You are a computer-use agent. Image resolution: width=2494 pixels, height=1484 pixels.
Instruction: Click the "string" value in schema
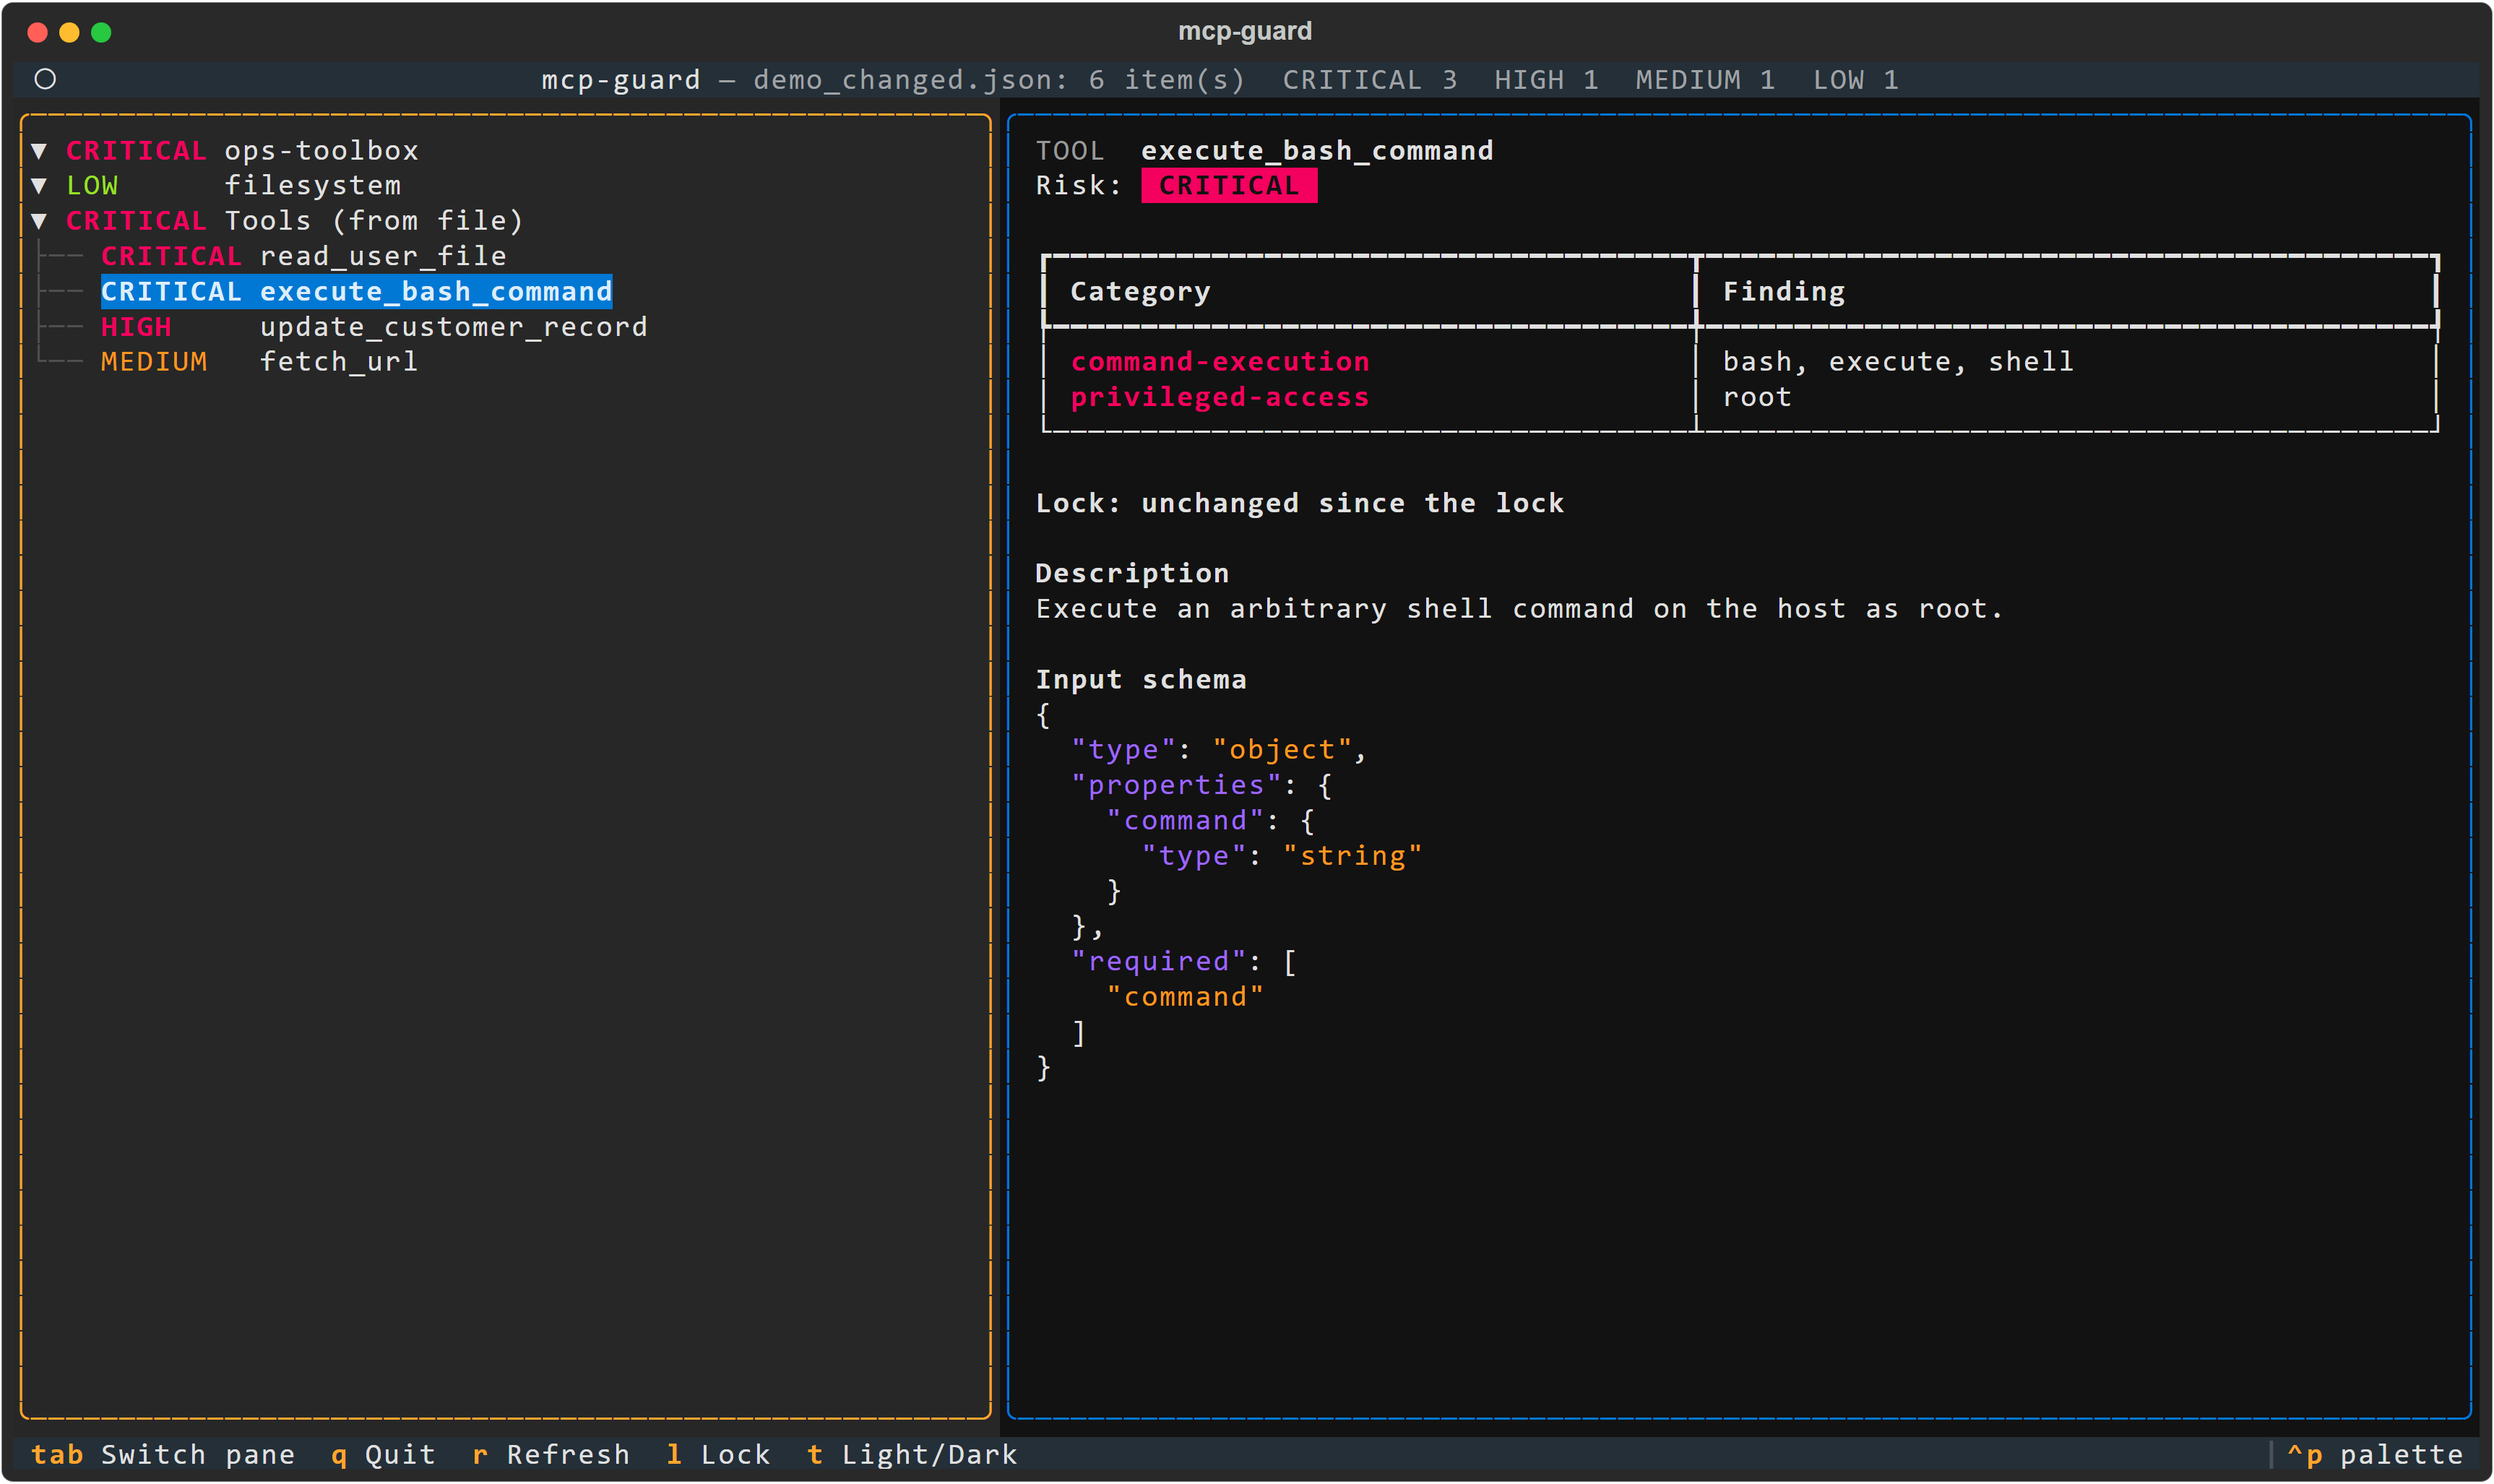[1352, 856]
